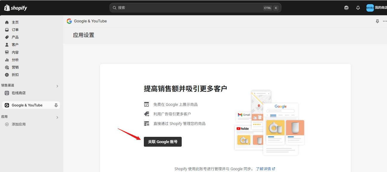Open 分析 in the navigation

click(15, 60)
